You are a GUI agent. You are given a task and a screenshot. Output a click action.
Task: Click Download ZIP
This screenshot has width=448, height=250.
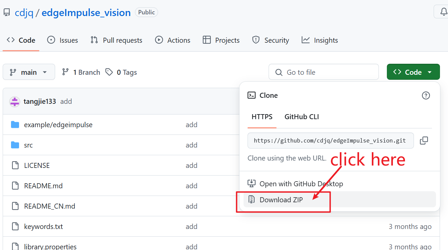pos(340,200)
